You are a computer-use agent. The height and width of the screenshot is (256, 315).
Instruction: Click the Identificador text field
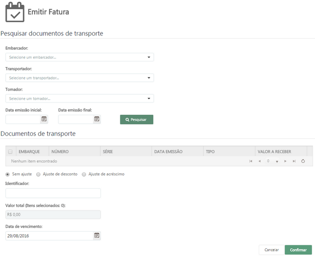[53, 194]
